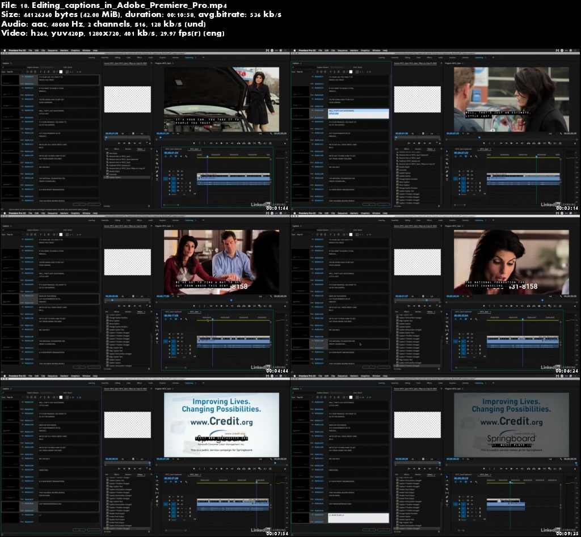The height and width of the screenshot is (537, 581).
Task: Select the Hand tool in the 00:04:44 frame
Action: click(x=157, y=339)
